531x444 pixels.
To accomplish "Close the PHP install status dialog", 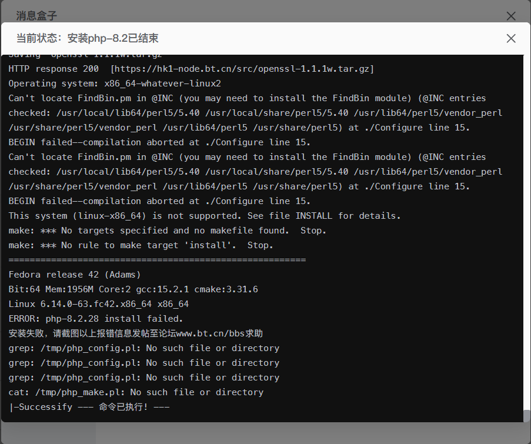I will click(510, 38).
